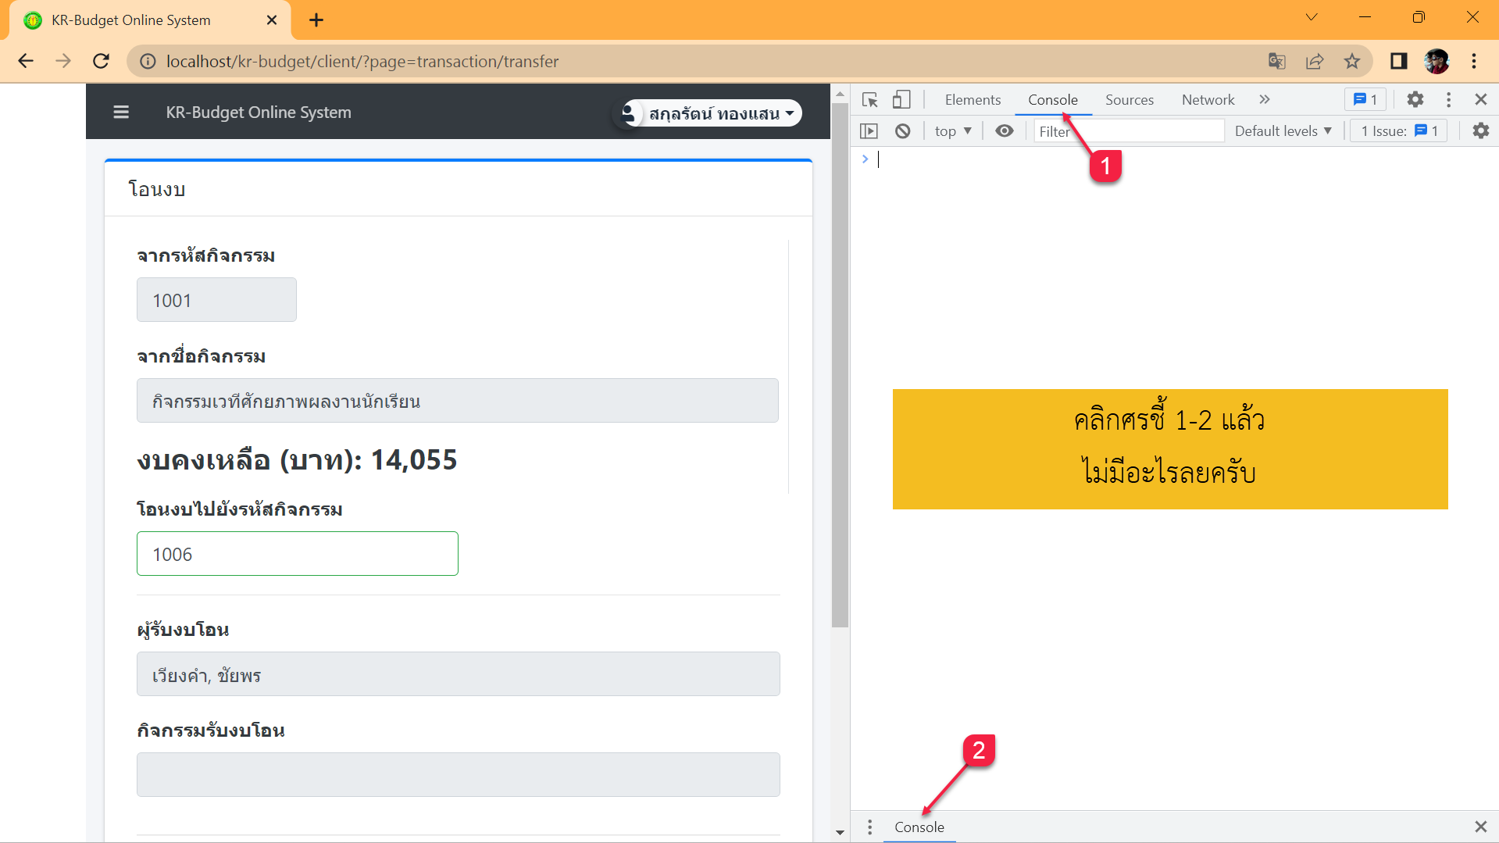Open the Chrome profile avatar
Viewport: 1499px width, 843px height.
click(1437, 61)
